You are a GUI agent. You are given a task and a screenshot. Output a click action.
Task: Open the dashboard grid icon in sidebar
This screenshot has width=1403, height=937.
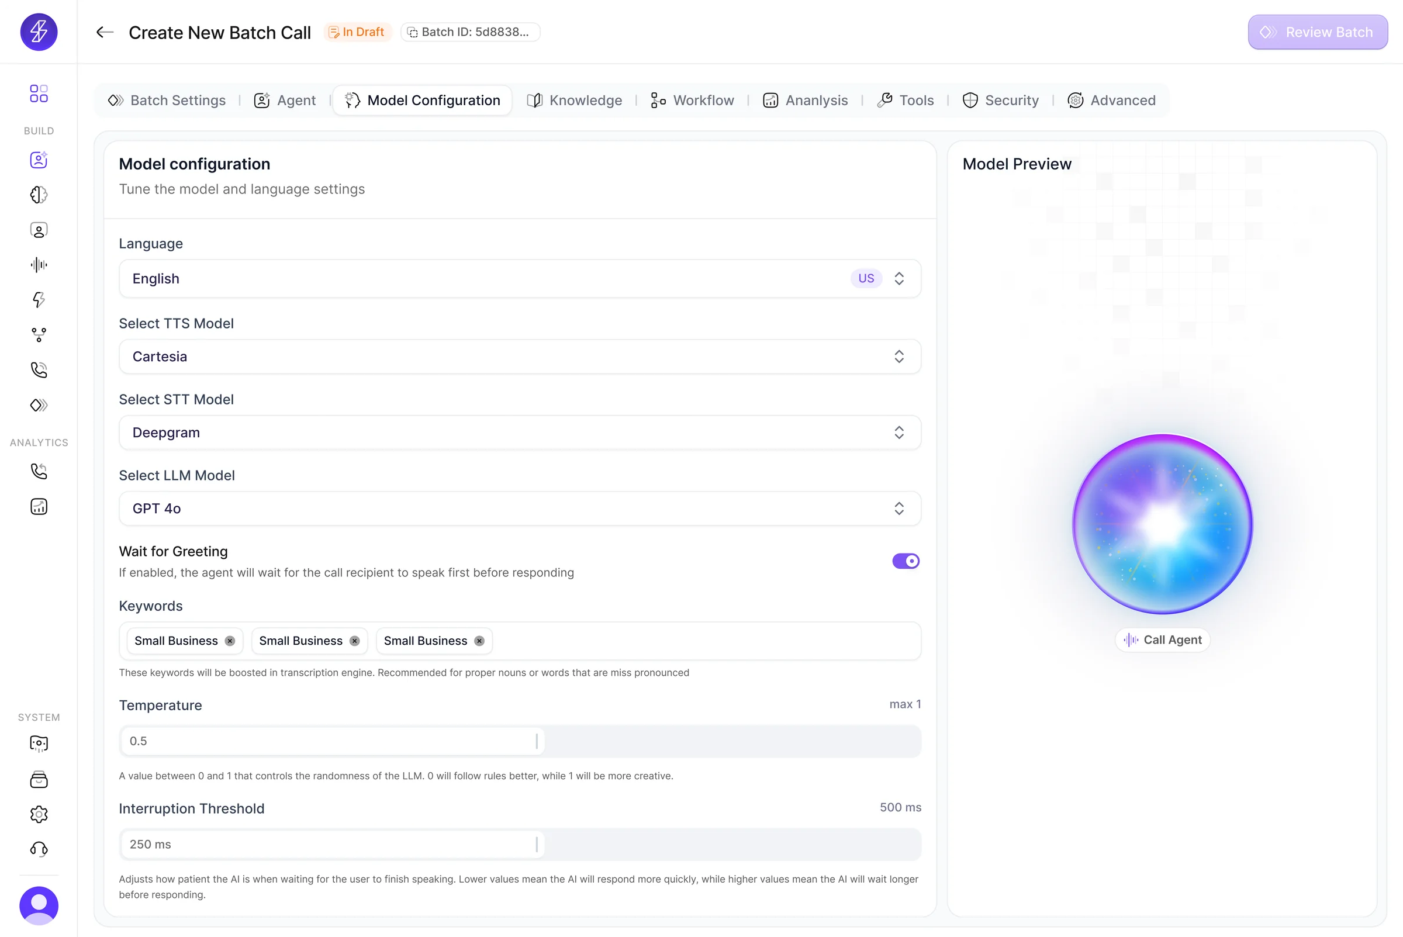pyautogui.click(x=39, y=94)
